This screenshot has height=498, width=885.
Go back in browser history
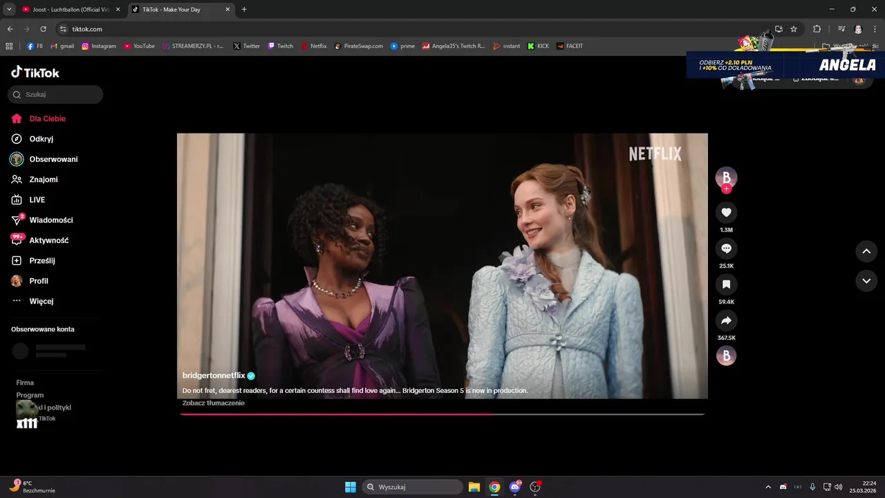10,29
